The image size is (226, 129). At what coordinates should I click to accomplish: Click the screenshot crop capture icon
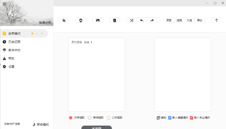click(x=64, y=20)
